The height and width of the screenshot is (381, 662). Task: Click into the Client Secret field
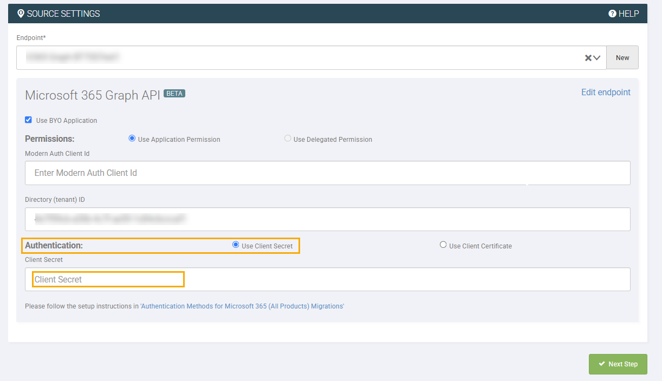[x=328, y=279]
